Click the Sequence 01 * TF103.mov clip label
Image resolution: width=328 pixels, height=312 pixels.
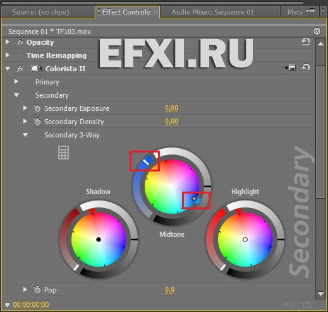click(49, 32)
